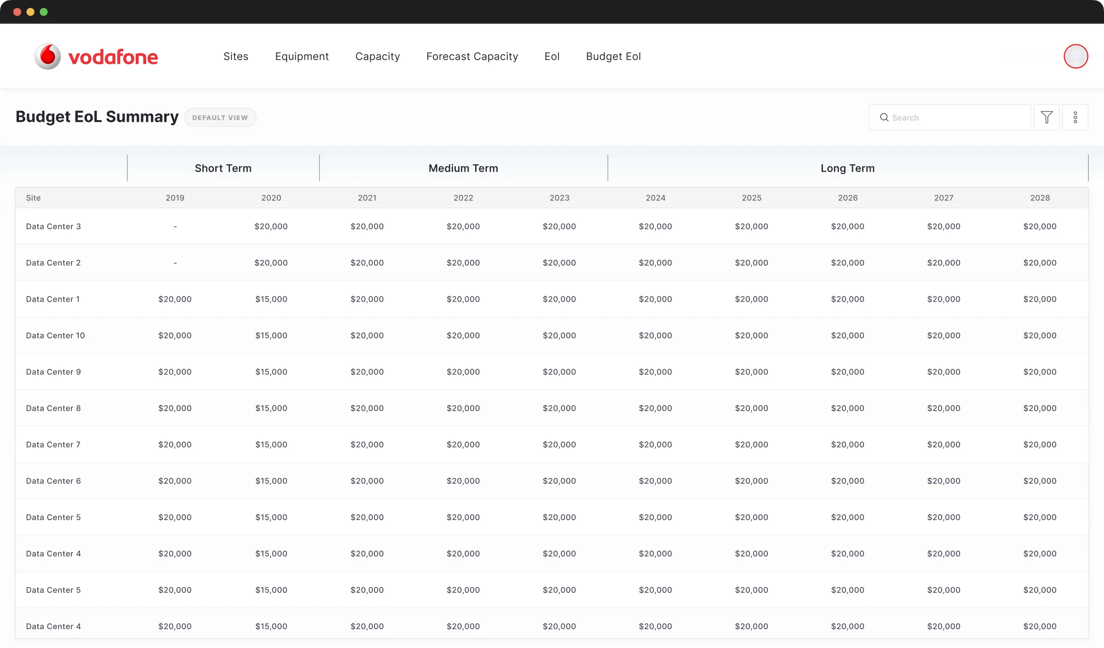
Task: Click the DEFAULT VIEW button
Action: (x=220, y=117)
